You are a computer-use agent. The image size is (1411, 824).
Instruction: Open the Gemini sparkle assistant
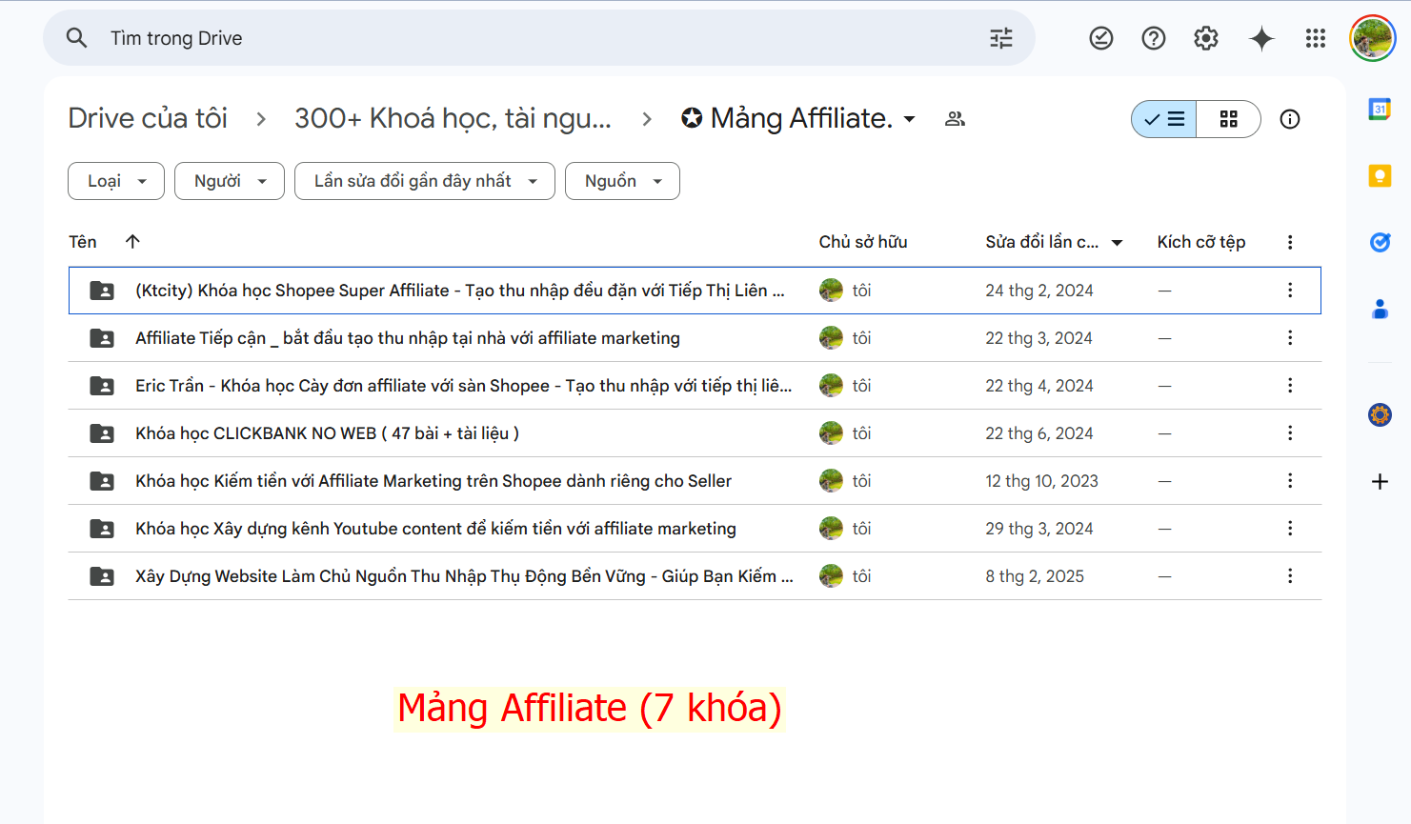tap(1261, 38)
